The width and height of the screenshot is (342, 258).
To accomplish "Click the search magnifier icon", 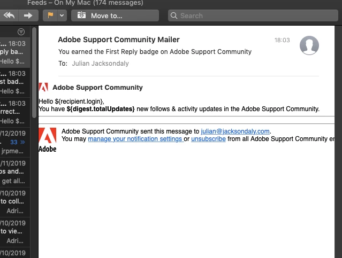I will pyautogui.click(x=174, y=15).
